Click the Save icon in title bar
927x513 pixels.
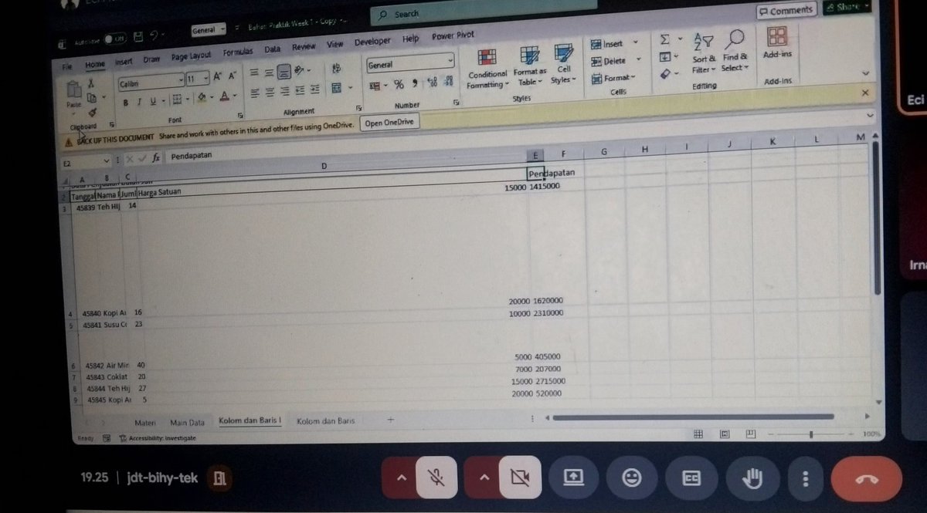coord(138,36)
